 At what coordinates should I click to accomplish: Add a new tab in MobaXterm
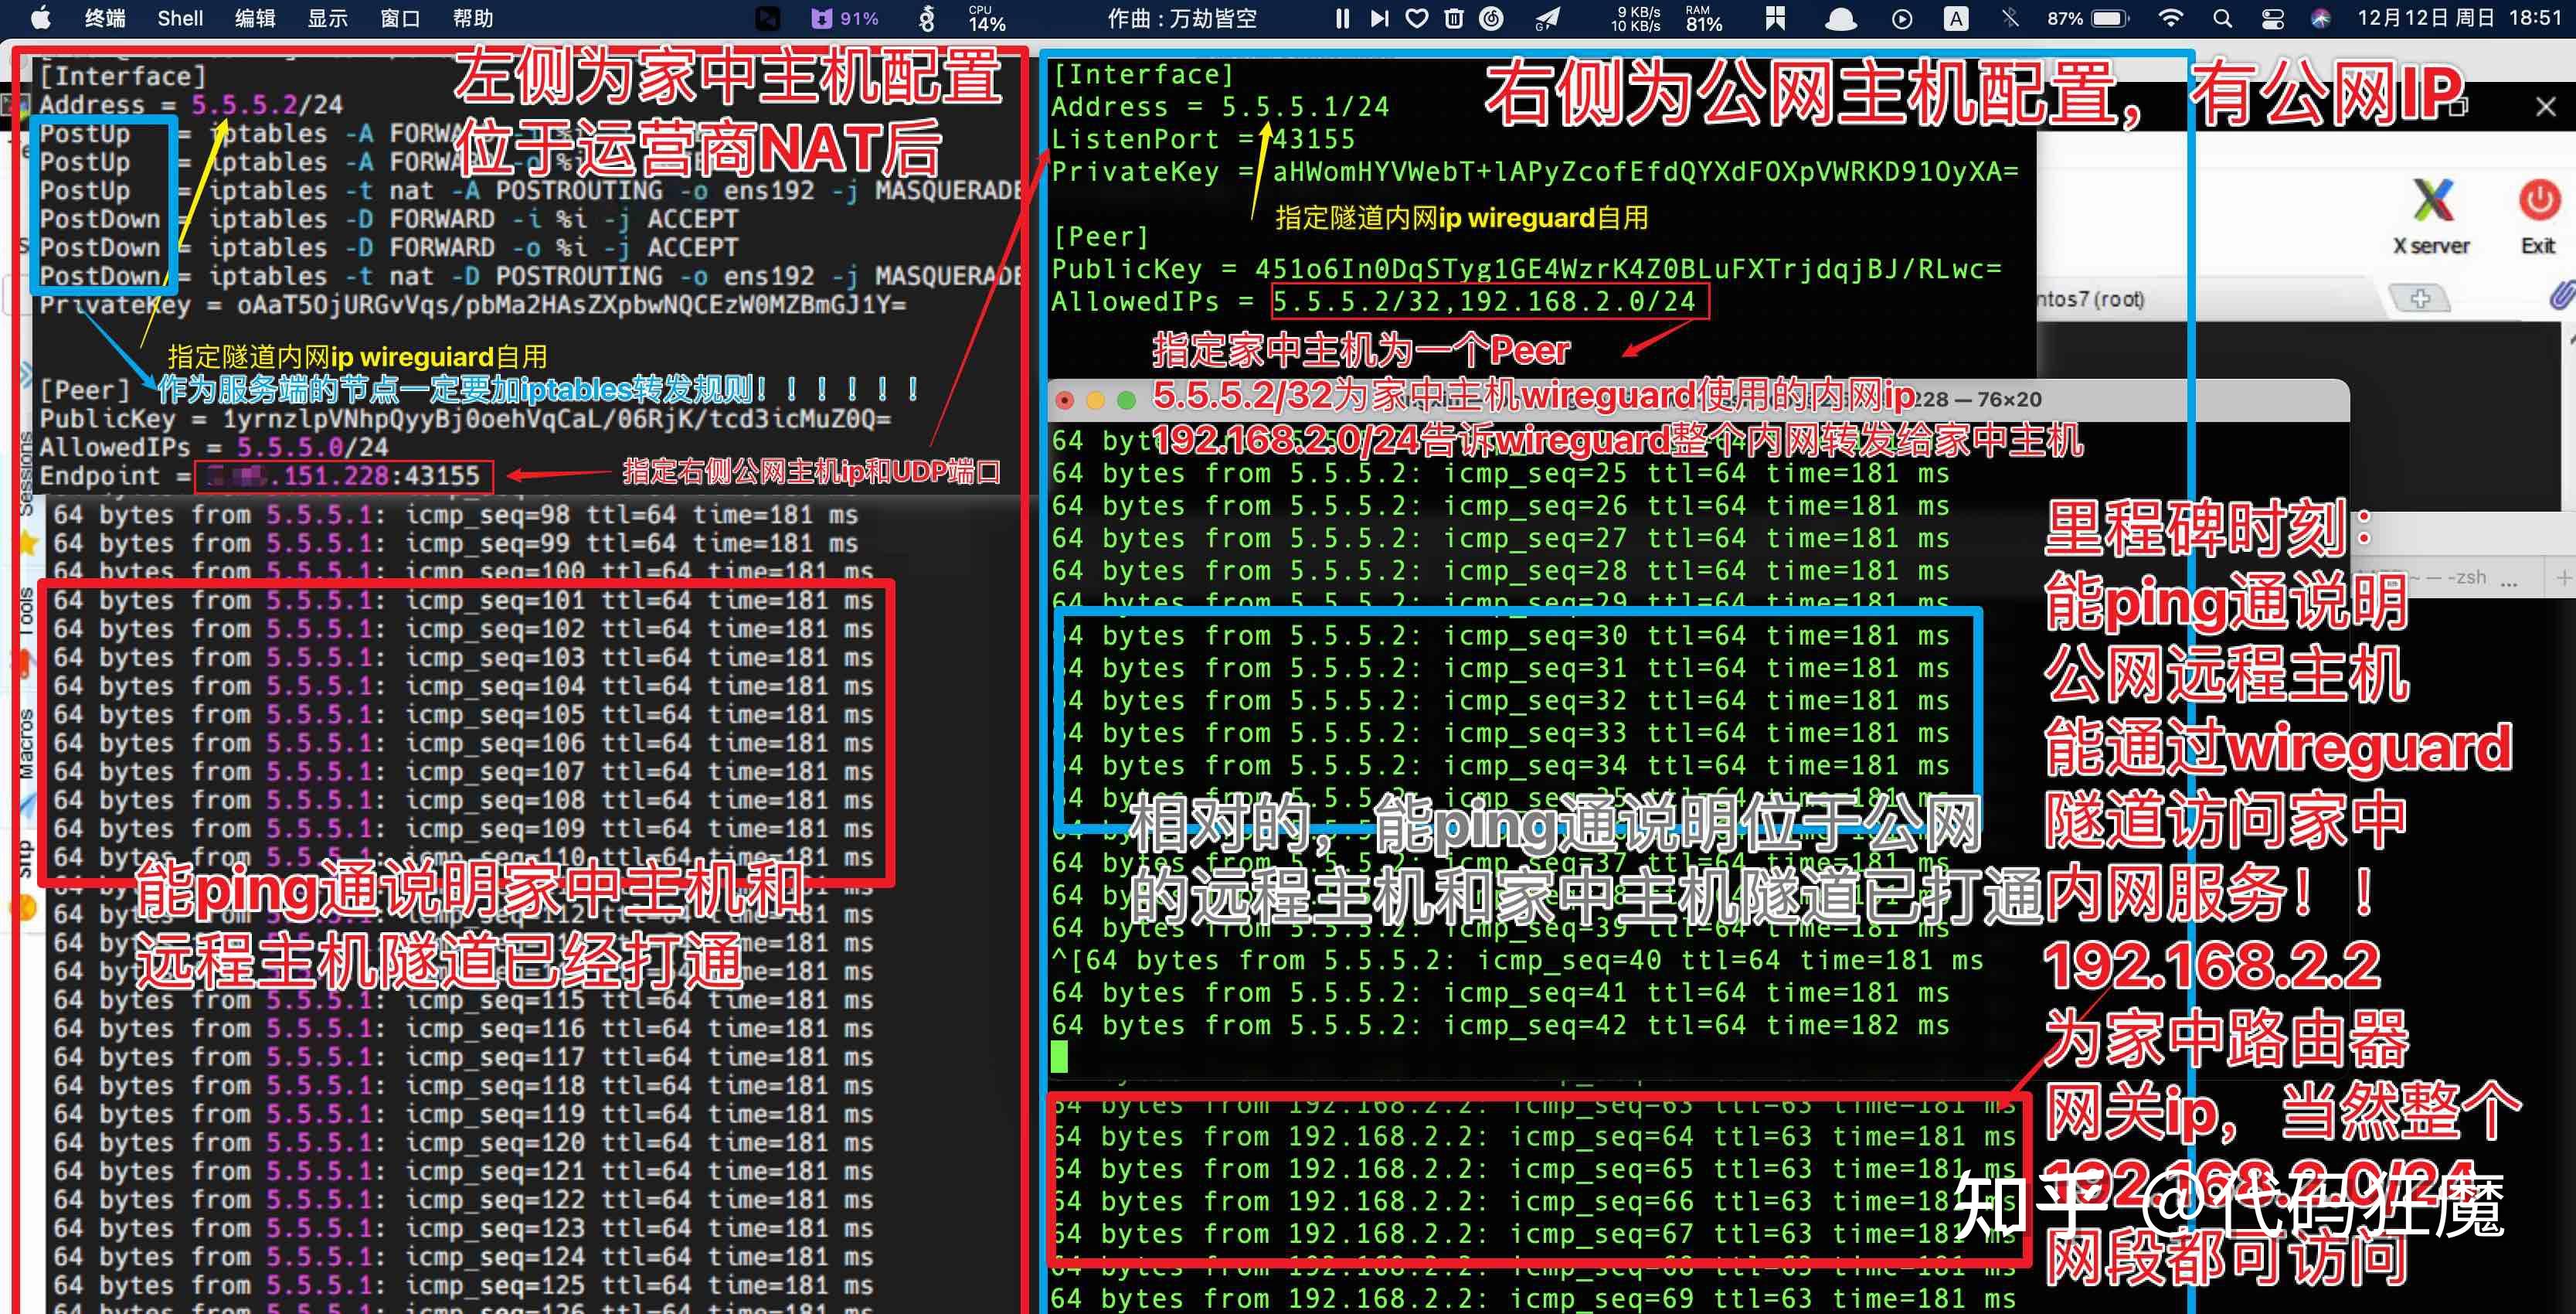point(2420,298)
